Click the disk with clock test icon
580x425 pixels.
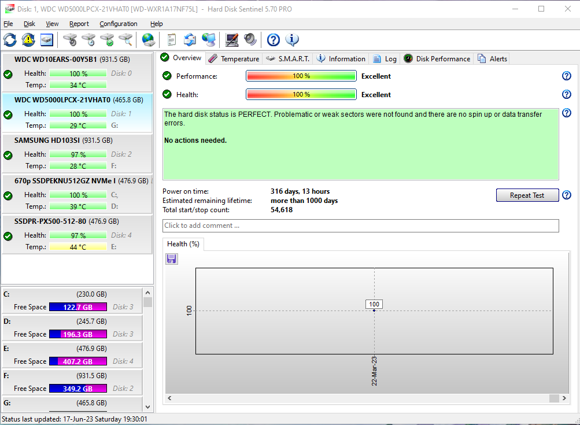[x=89, y=39]
